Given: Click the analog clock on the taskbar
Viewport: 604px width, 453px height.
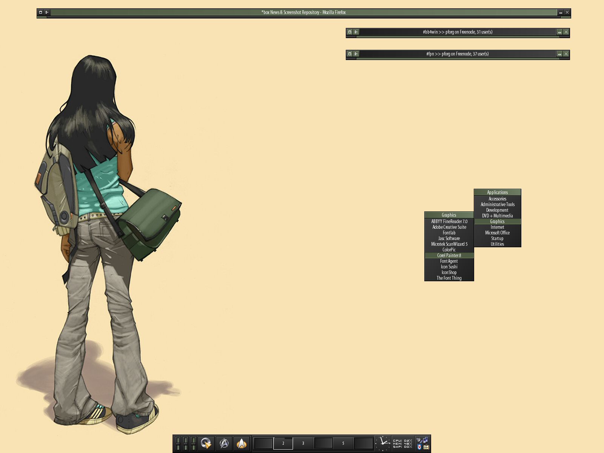Looking at the screenshot, I should pyautogui.click(x=383, y=443).
